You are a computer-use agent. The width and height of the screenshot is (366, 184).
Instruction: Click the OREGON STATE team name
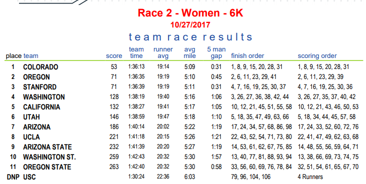coord(47,167)
